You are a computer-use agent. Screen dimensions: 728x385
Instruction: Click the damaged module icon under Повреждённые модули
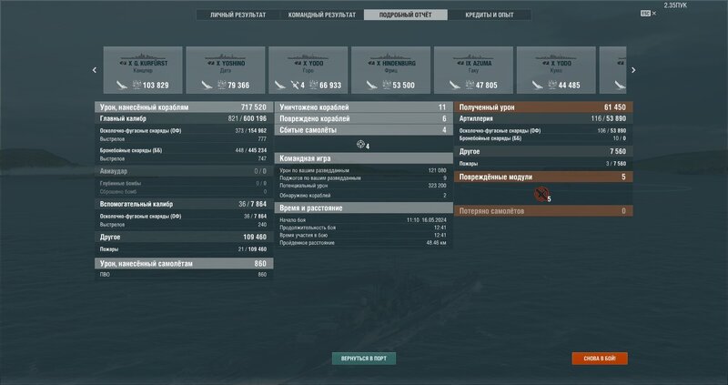tap(541, 194)
